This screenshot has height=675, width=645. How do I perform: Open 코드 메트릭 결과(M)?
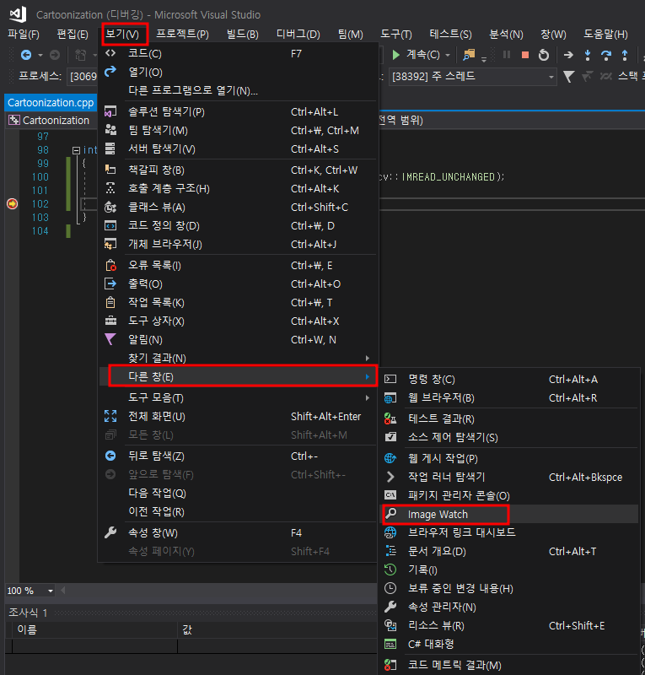509,665
